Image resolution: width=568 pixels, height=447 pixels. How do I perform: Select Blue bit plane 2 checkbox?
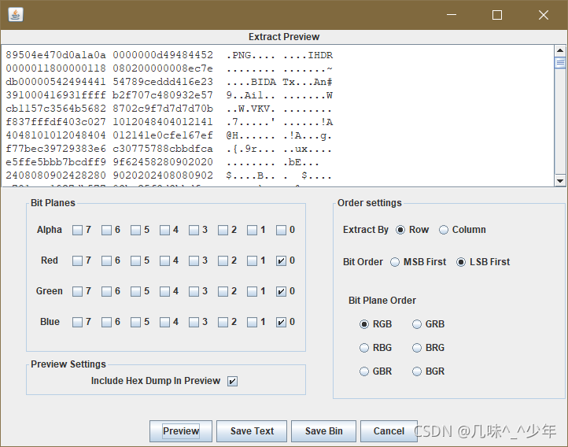click(223, 323)
